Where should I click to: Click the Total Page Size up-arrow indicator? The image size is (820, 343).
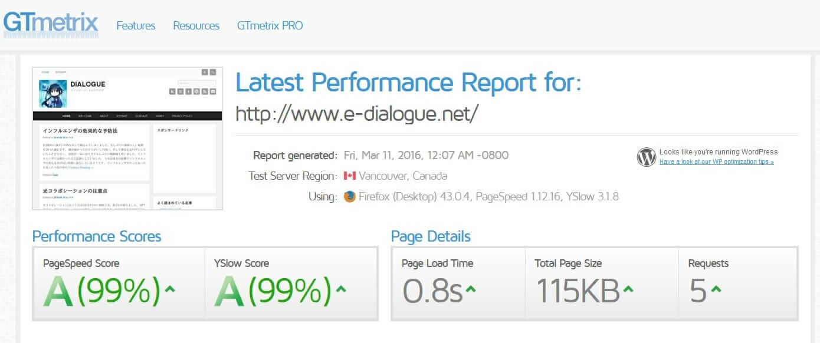click(x=628, y=289)
